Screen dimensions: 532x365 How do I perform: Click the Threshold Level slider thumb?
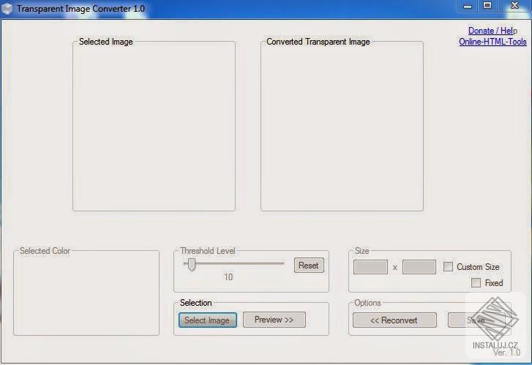pos(192,265)
